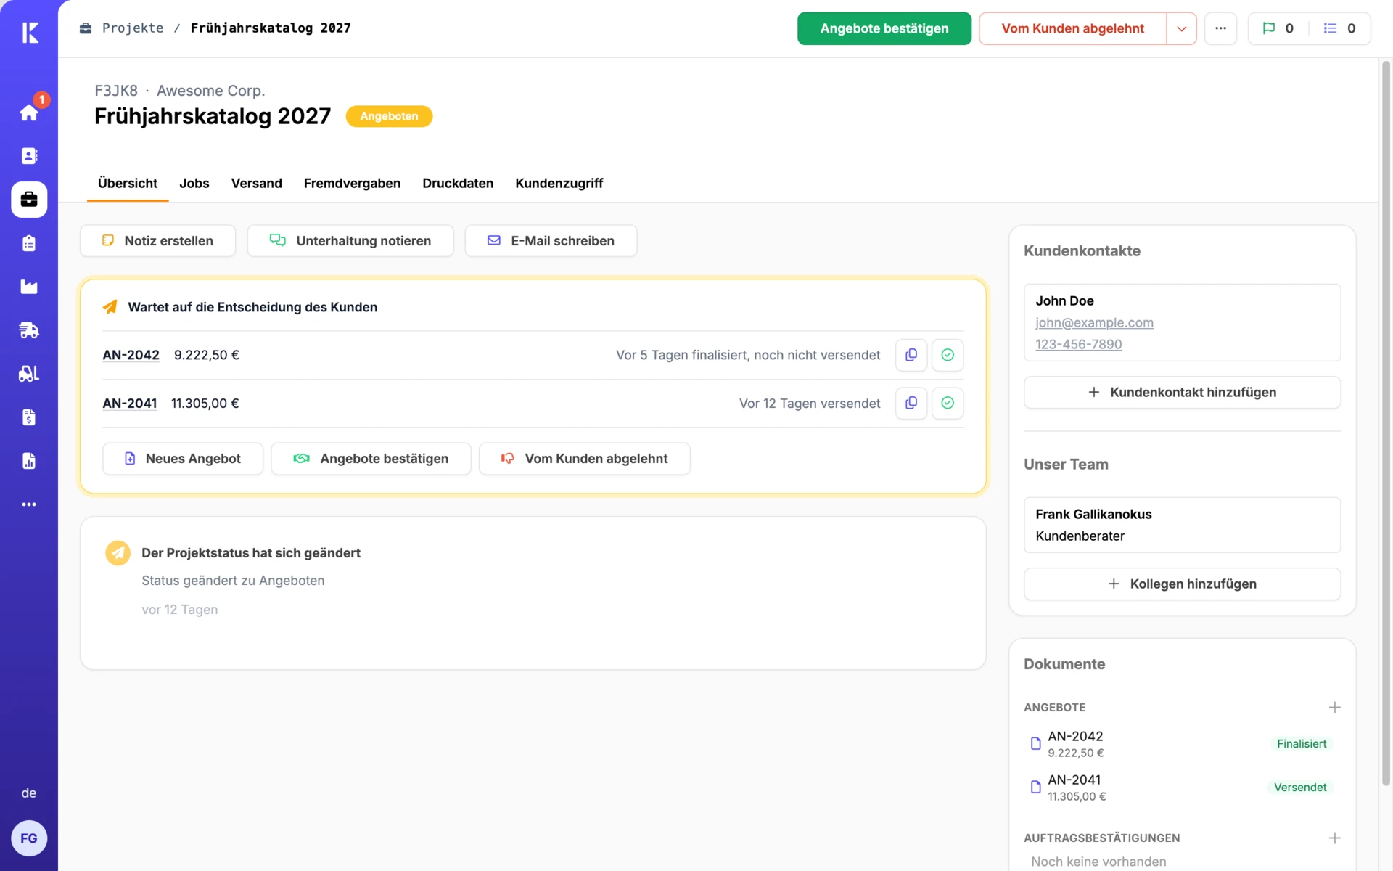
Task: Copy offer AN-2041 with duplicate icon
Action: point(911,403)
